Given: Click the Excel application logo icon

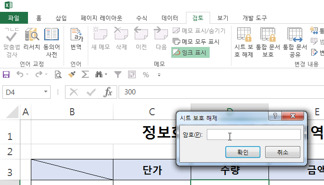Looking at the screenshot, I should coord(9,5).
